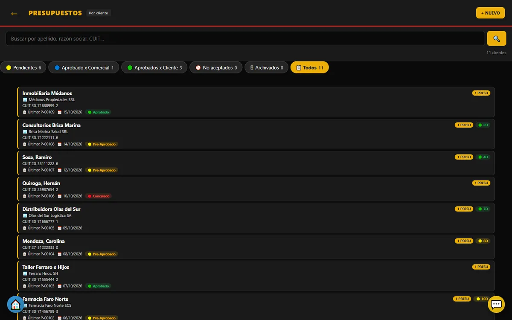Click Pre-Aprobado status on Consultorios Brisa Marina
The image size is (512, 320).
[102, 144]
